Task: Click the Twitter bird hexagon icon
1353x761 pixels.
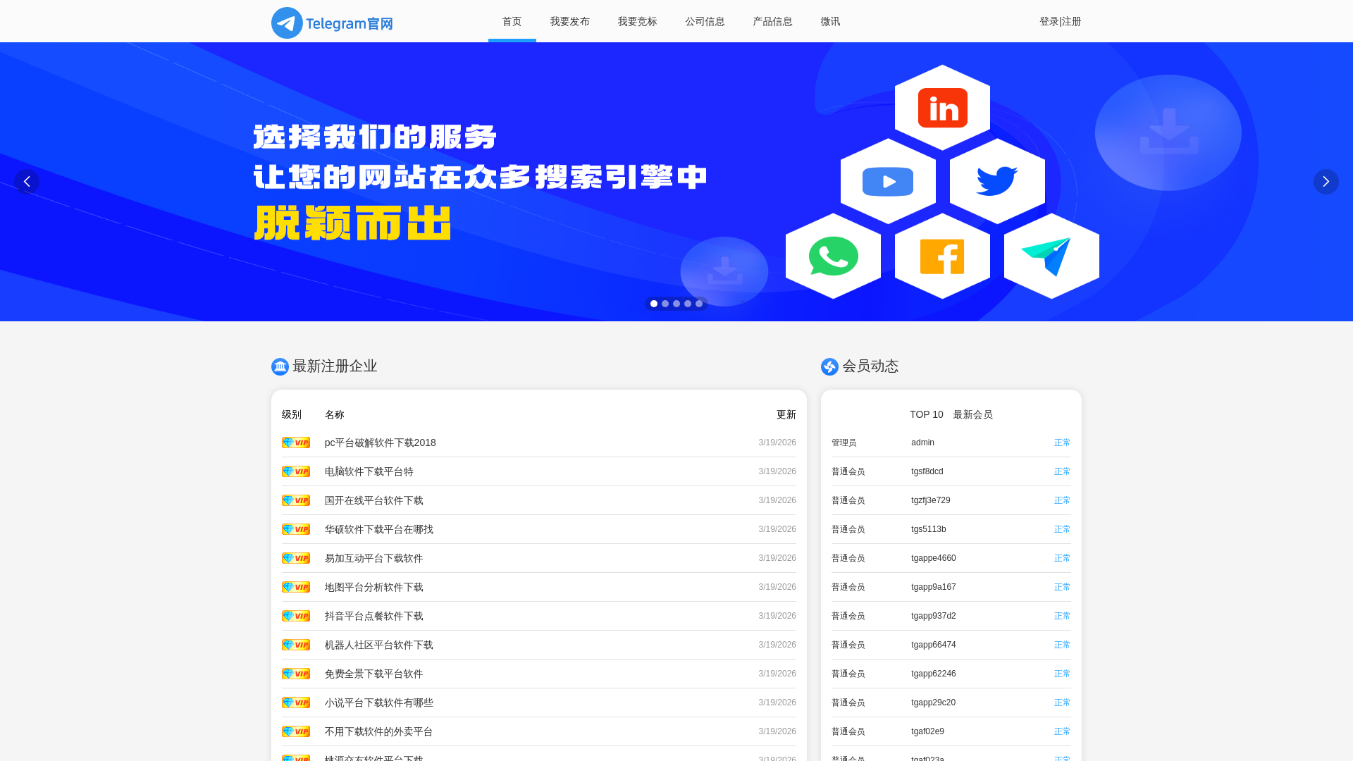Action: [x=997, y=181]
